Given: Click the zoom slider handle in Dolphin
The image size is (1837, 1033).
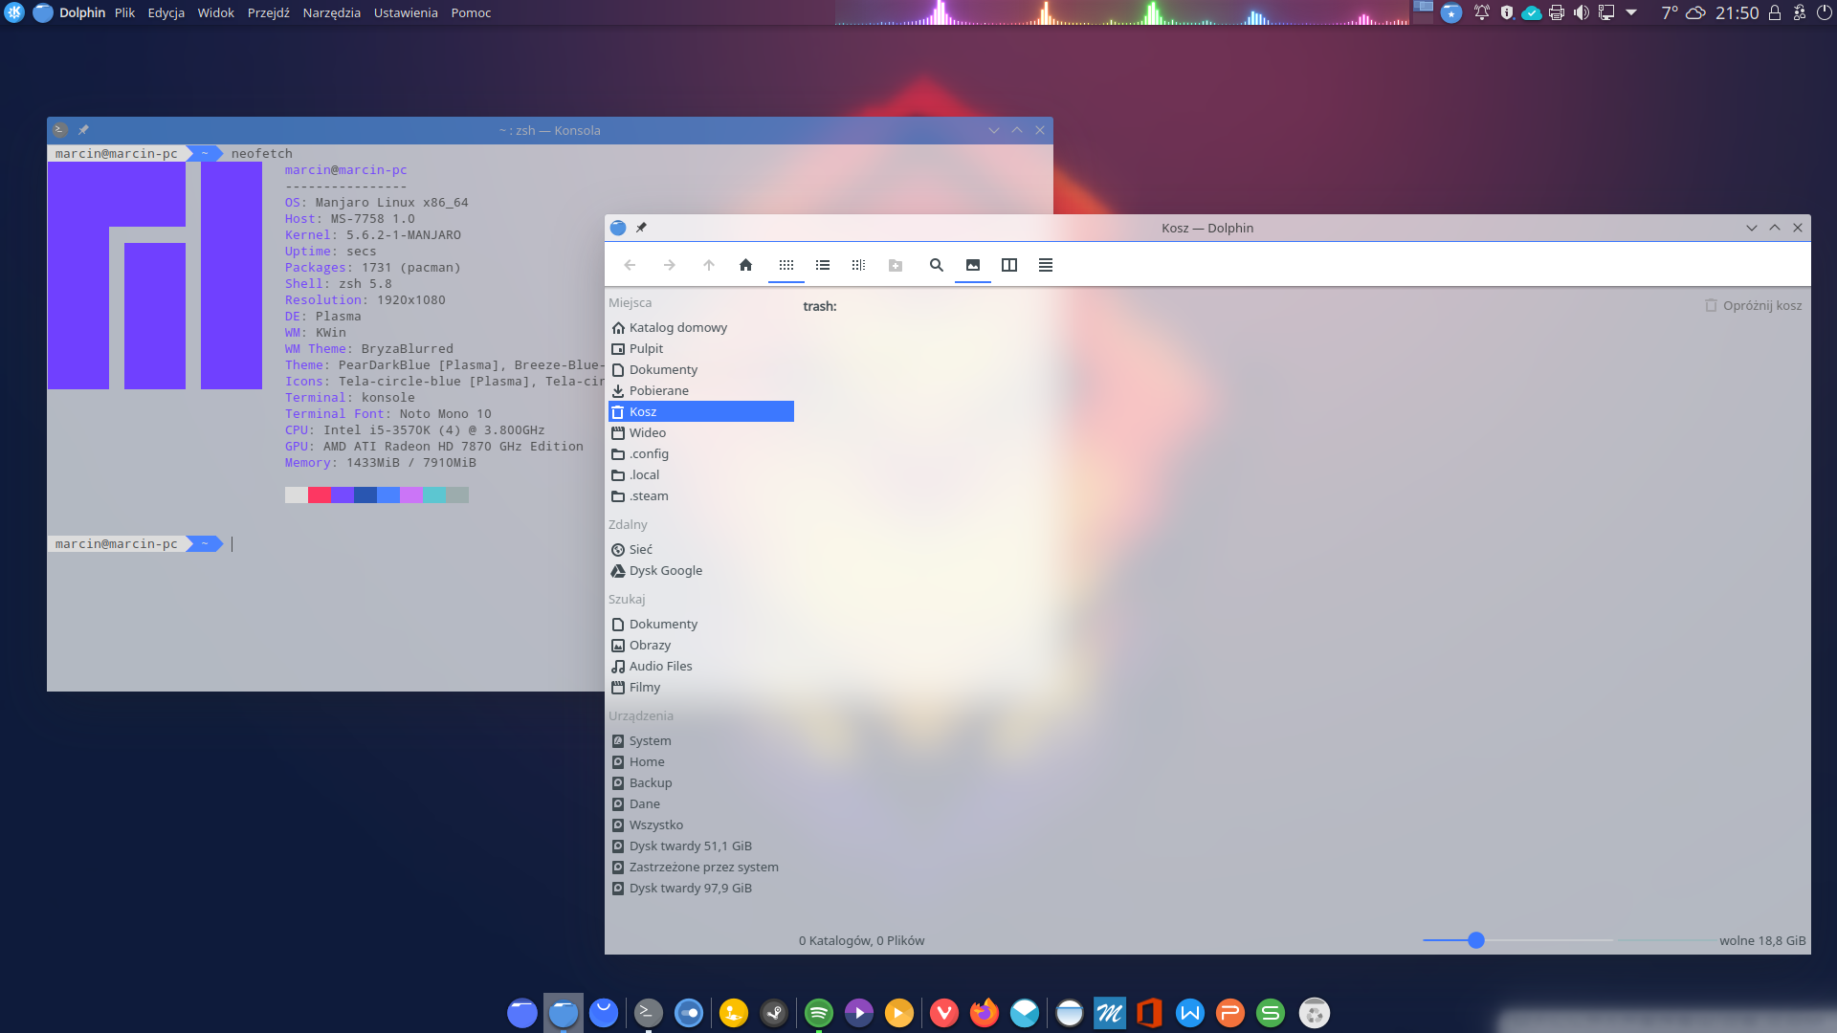Looking at the screenshot, I should 1476,940.
